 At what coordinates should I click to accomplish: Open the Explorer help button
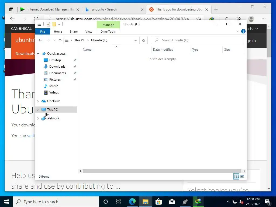point(243,31)
